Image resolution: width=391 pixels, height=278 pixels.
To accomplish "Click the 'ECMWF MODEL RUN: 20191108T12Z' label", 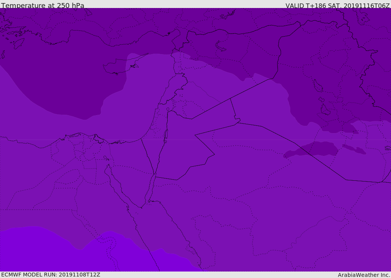I will (x=51, y=275).
